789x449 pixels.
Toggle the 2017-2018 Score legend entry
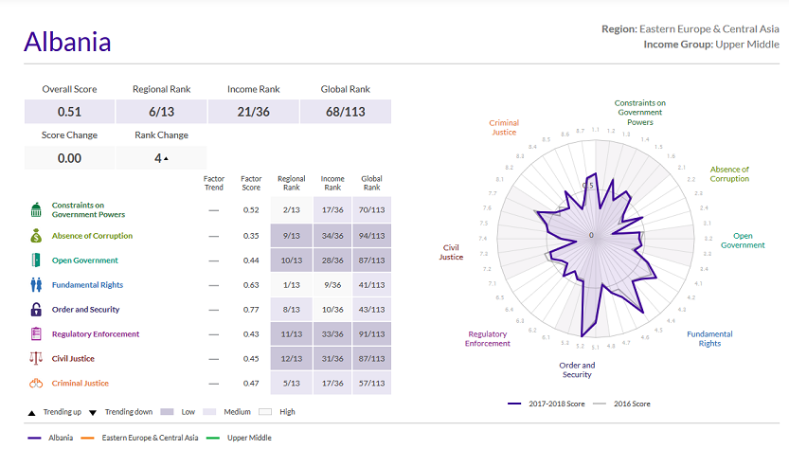[547, 404]
